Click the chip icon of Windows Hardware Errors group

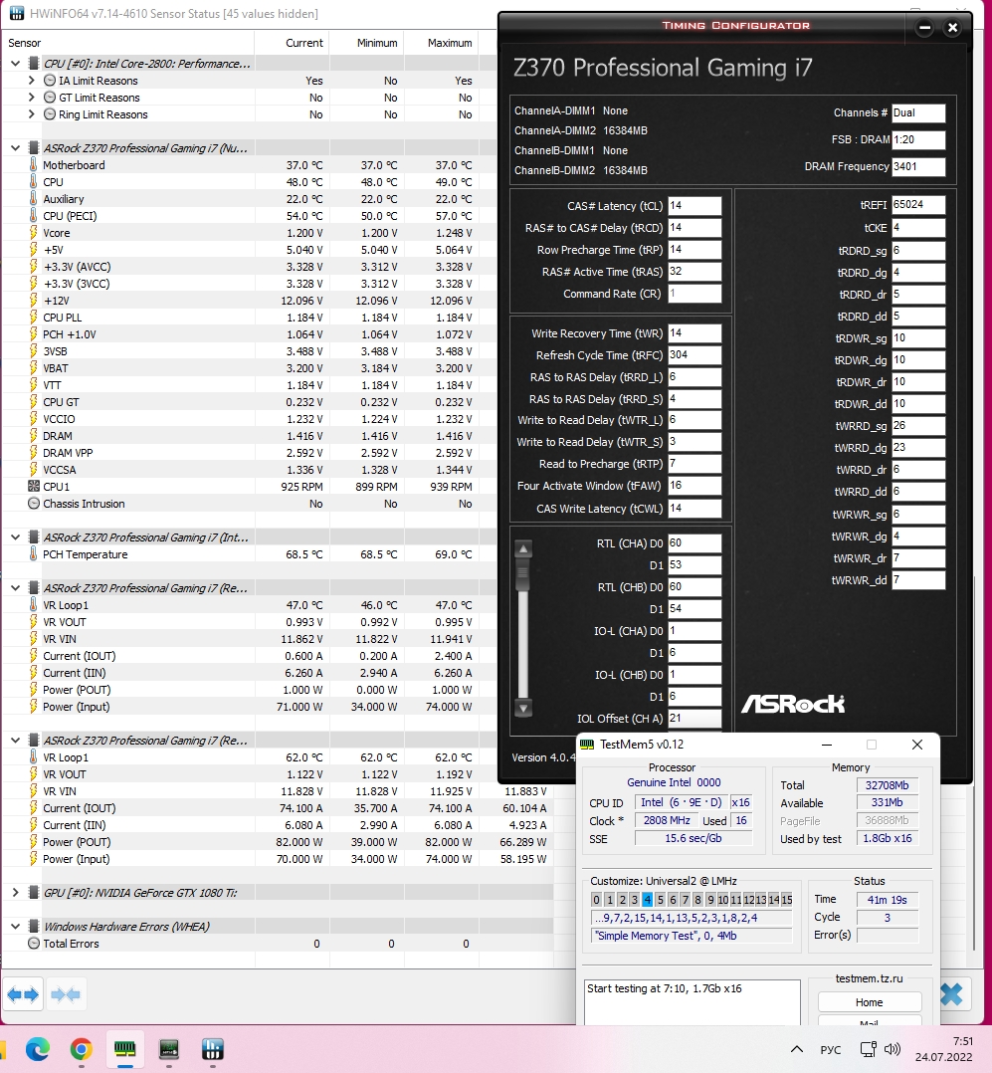coord(34,926)
